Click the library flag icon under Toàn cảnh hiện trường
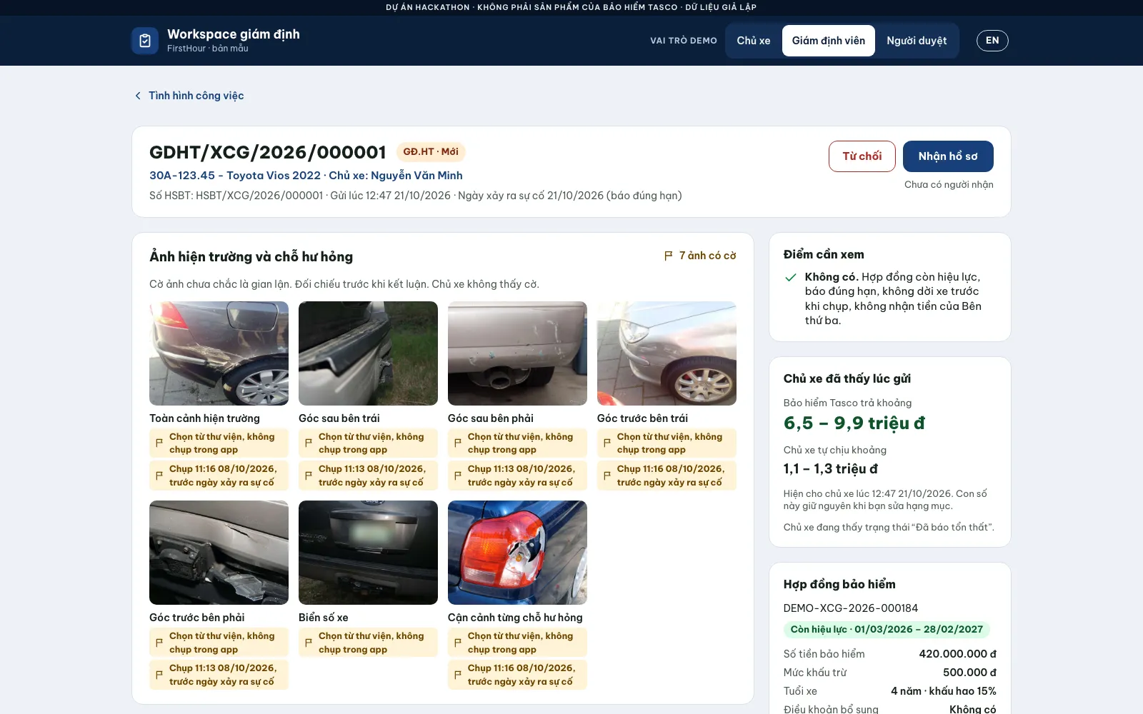The height and width of the screenshot is (714, 1143). pyautogui.click(x=159, y=443)
